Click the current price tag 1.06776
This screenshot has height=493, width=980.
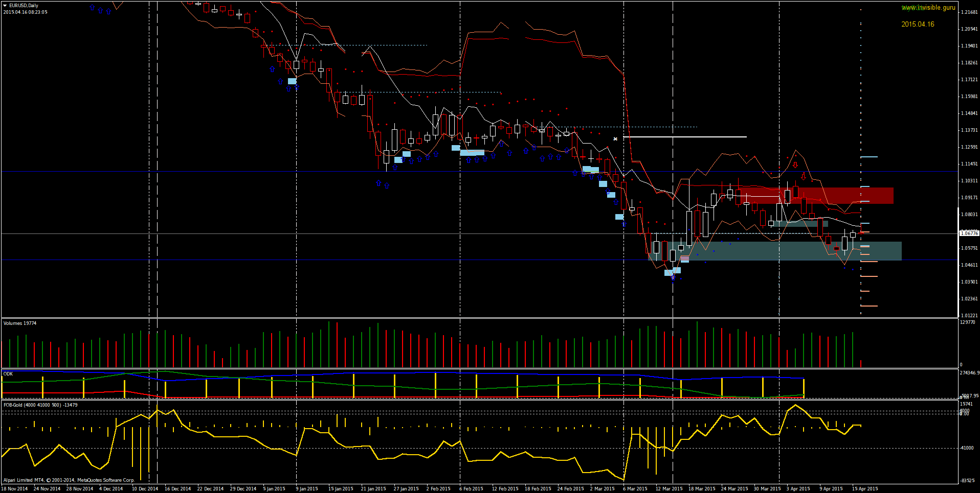969,233
